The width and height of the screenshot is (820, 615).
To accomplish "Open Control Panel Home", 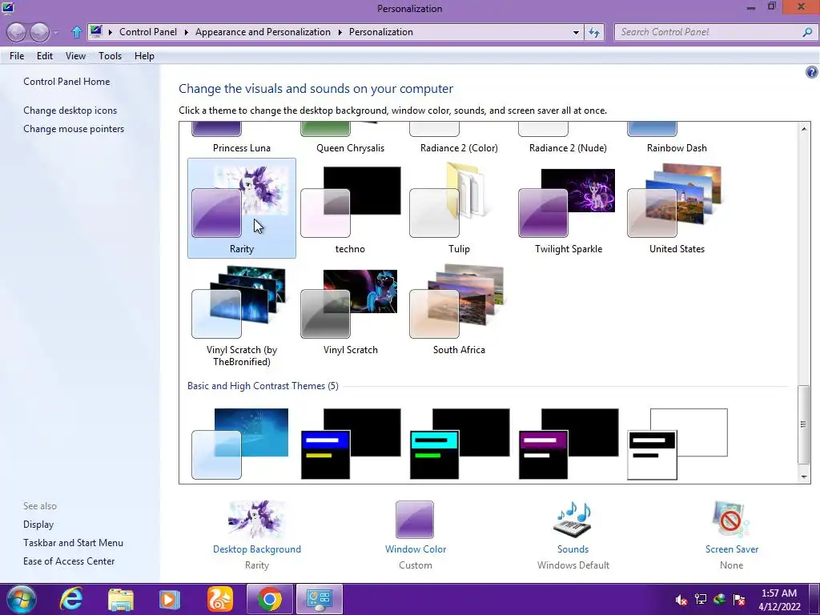I will click(66, 82).
